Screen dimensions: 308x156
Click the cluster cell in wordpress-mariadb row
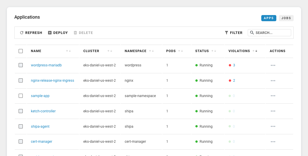pyautogui.click(x=100, y=65)
